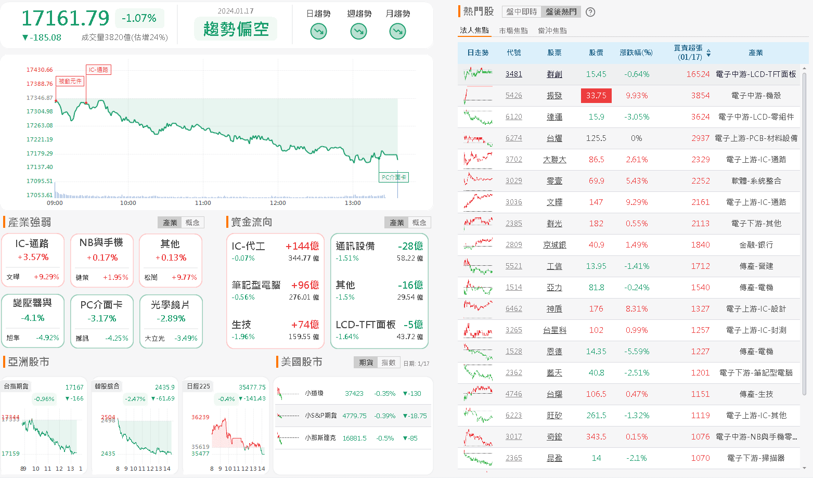Click the 達運 daily trend sparkline

tap(478, 117)
